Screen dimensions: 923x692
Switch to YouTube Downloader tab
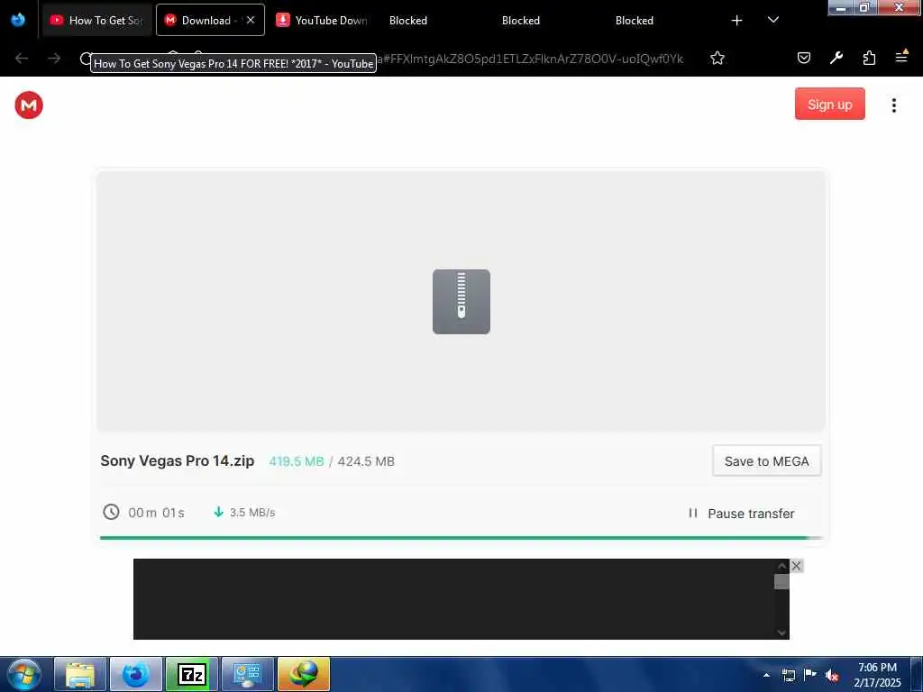coord(322,21)
